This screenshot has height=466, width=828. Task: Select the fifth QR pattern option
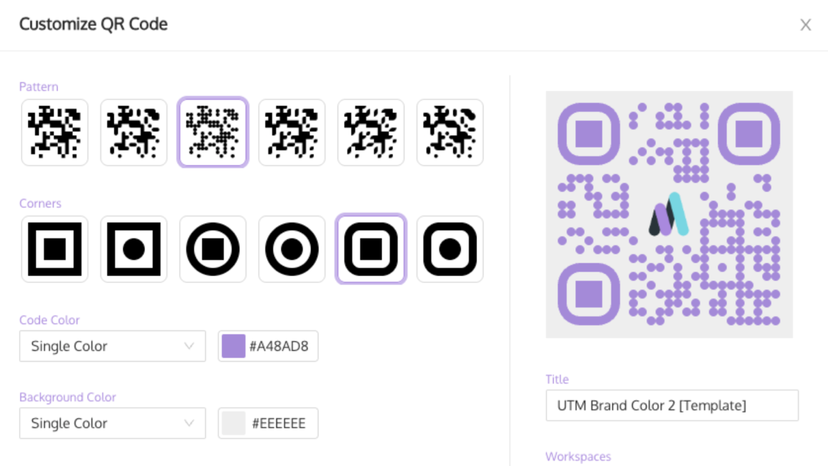click(x=371, y=132)
